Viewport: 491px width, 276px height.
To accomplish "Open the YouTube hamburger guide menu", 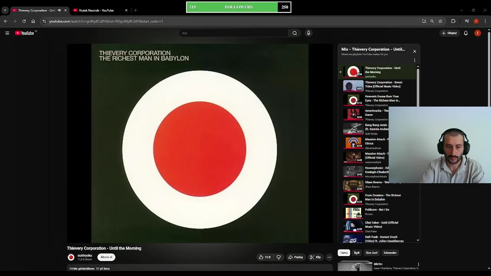I will tap(7, 33).
